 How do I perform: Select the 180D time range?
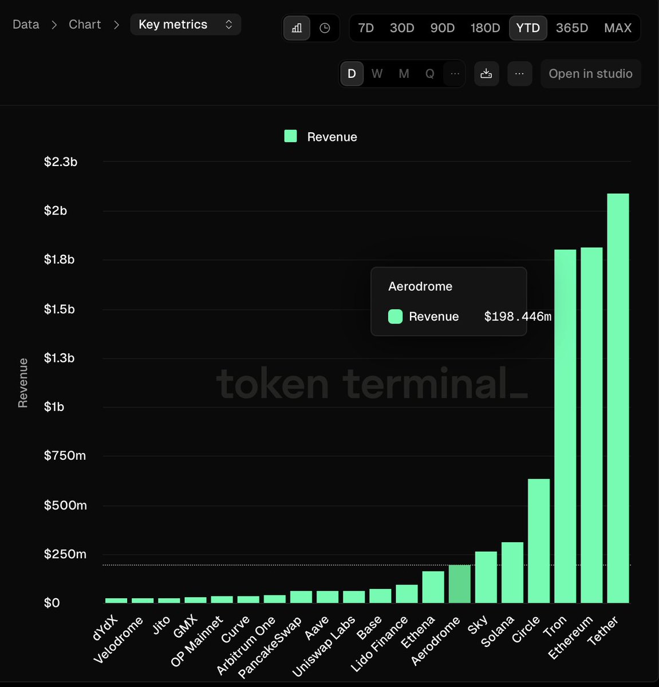(485, 27)
